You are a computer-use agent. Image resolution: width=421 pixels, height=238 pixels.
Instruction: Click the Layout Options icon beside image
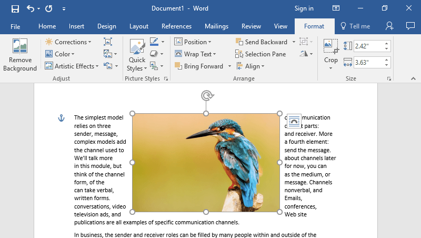[x=294, y=121]
